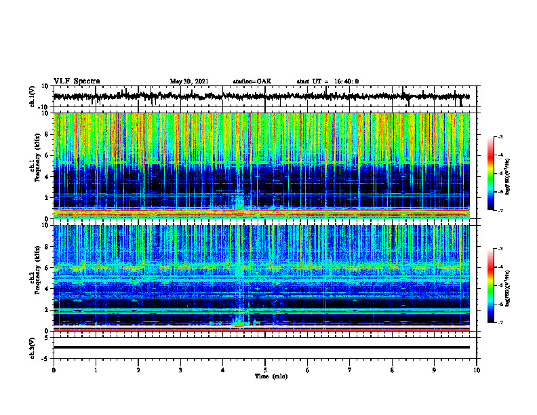Viewport: 537px width, 415px height.
Task: Click time axis tick label "6"
Action: coord(308,370)
